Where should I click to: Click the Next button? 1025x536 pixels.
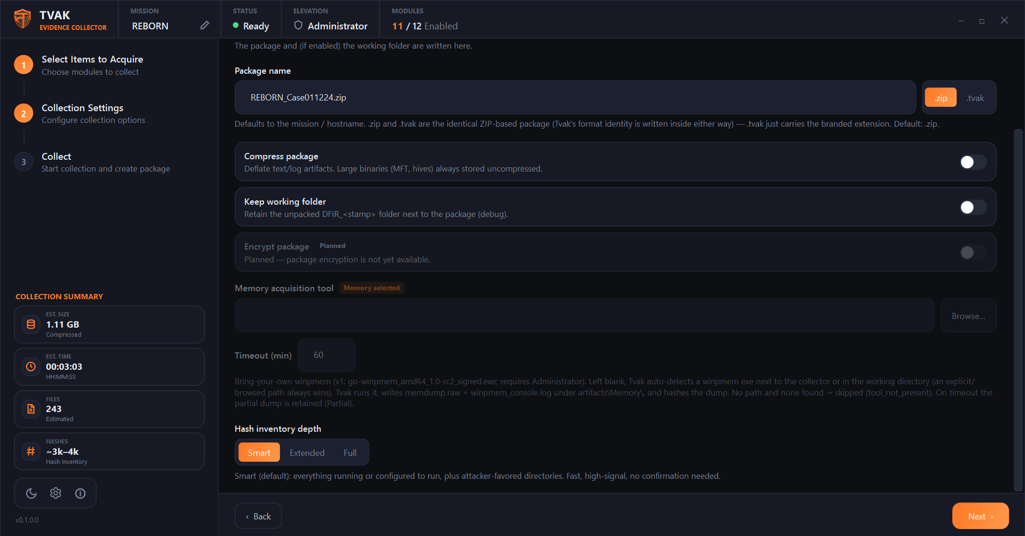pyautogui.click(x=981, y=516)
